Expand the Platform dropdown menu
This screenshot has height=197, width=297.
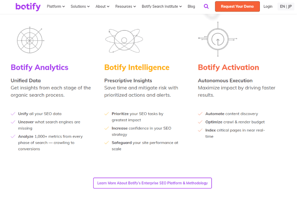pos(56,6)
